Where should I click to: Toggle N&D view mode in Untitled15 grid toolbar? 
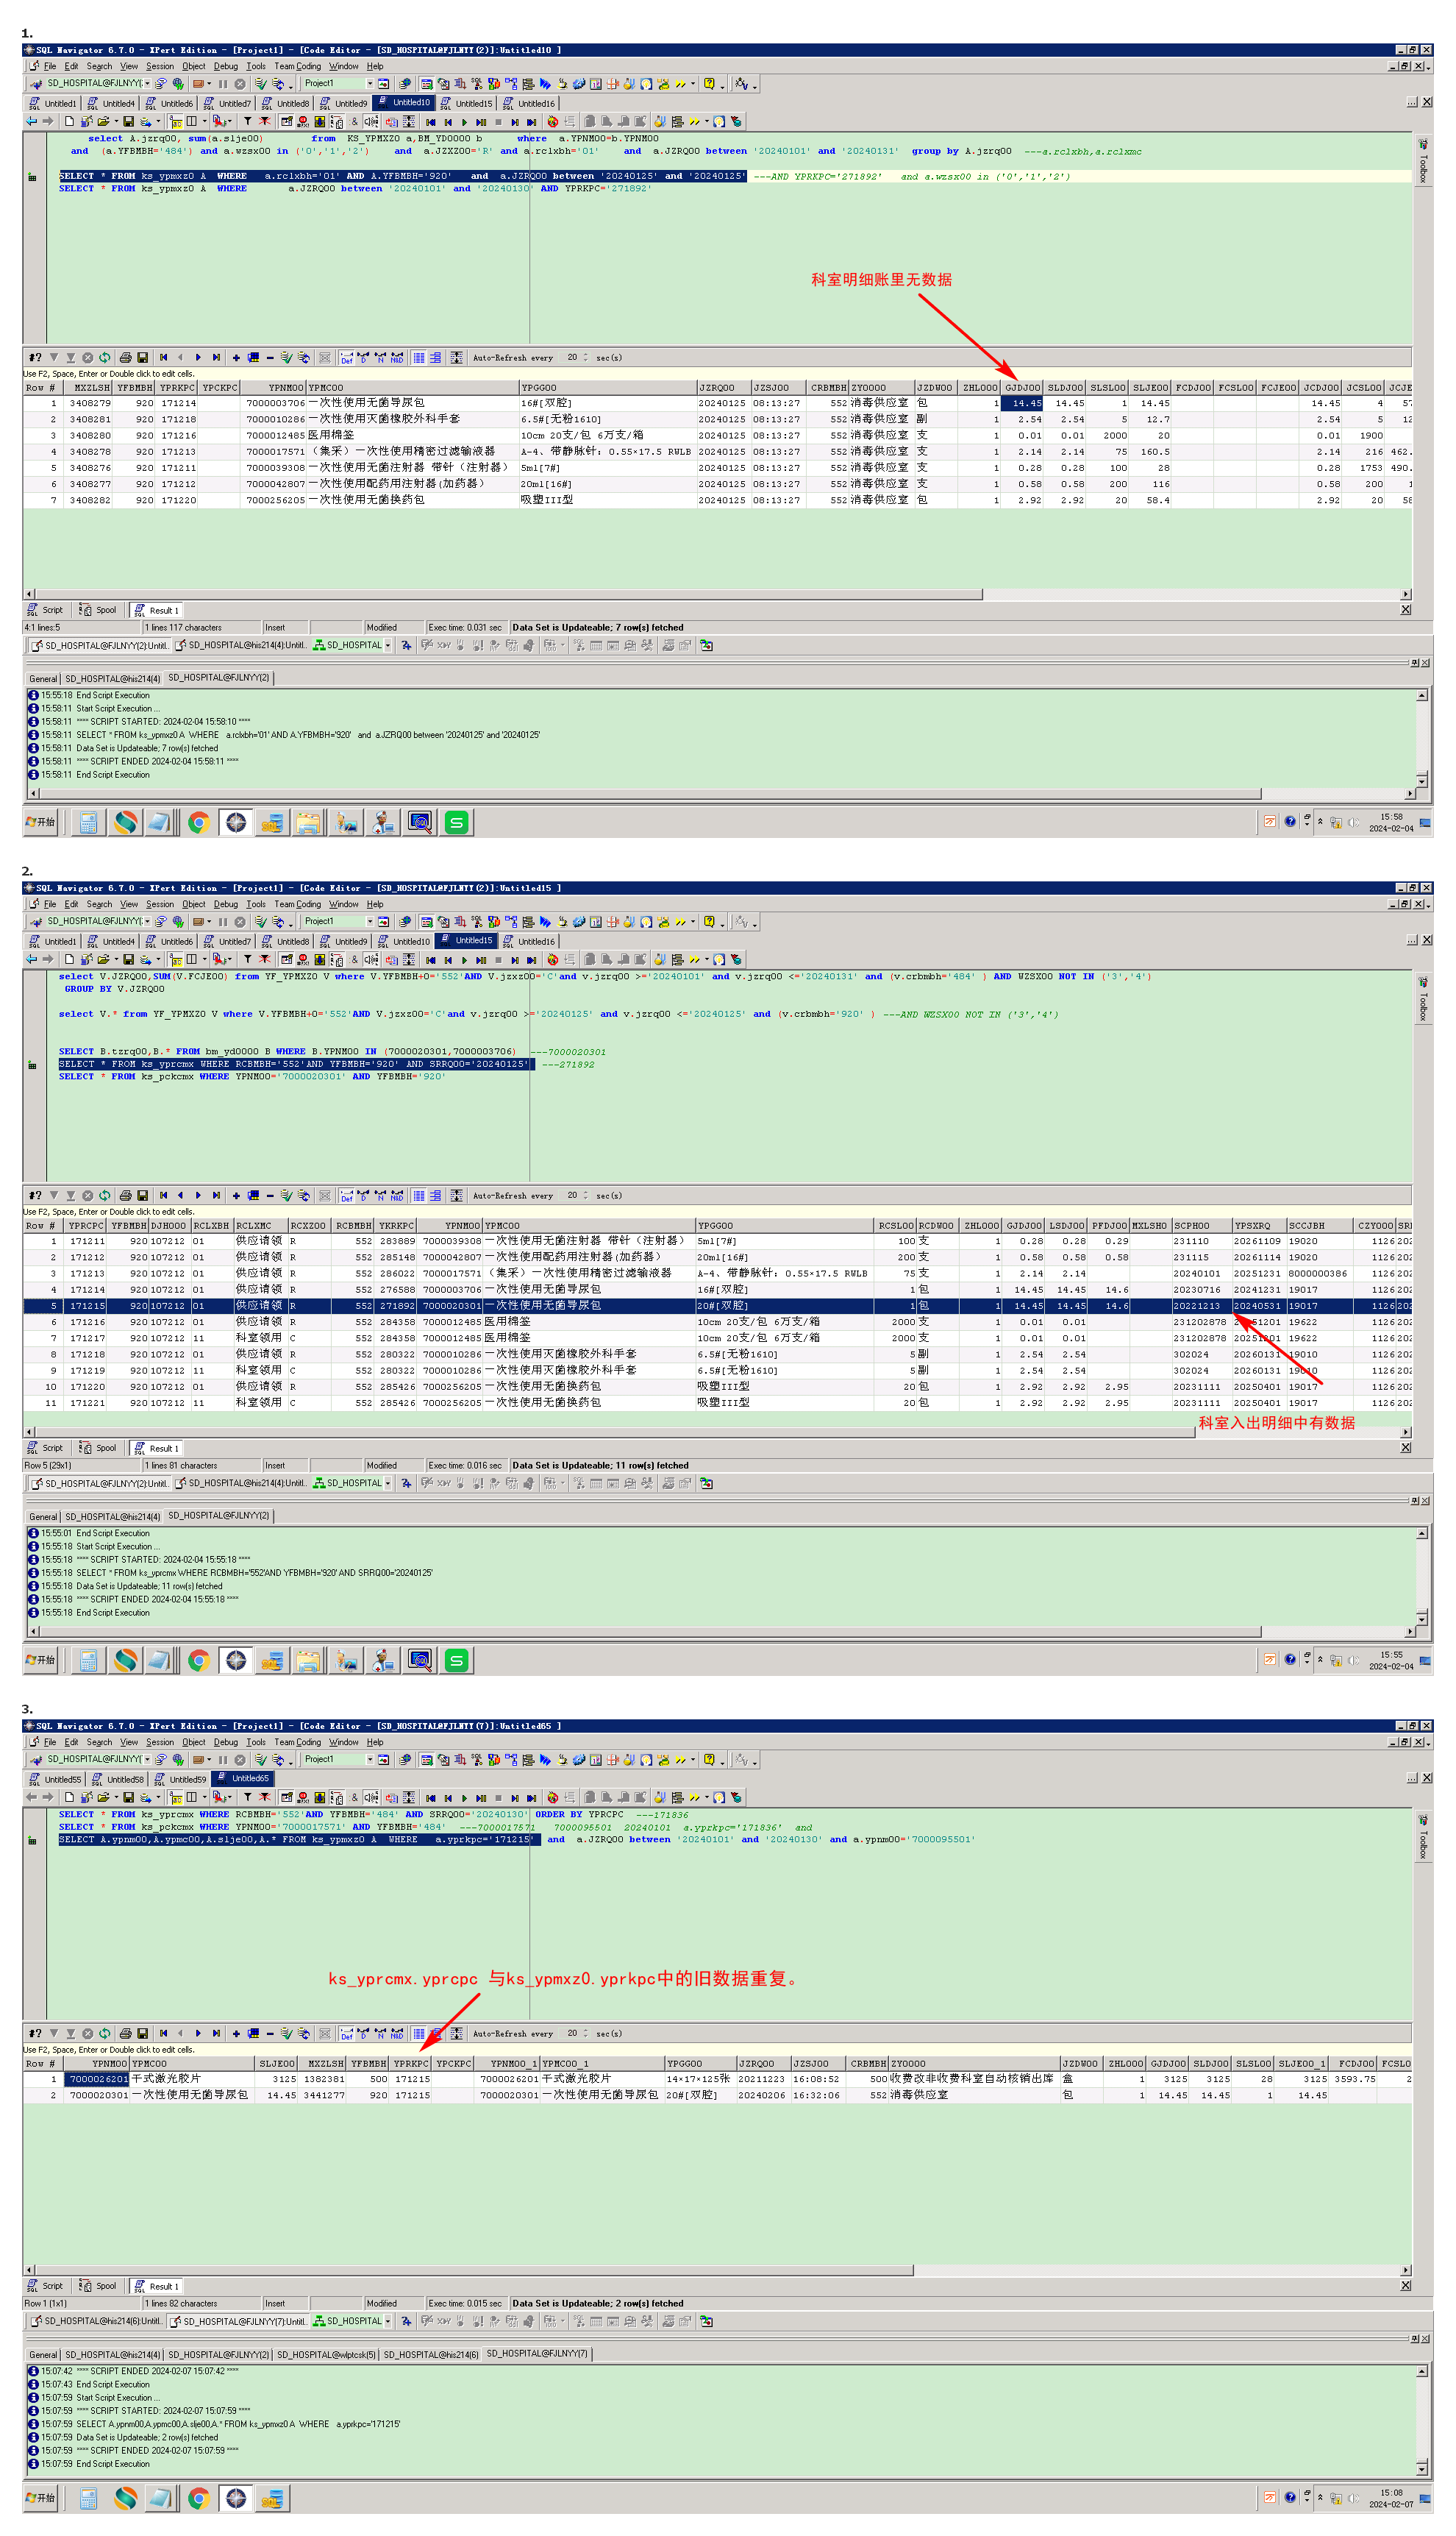(x=397, y=1196)
